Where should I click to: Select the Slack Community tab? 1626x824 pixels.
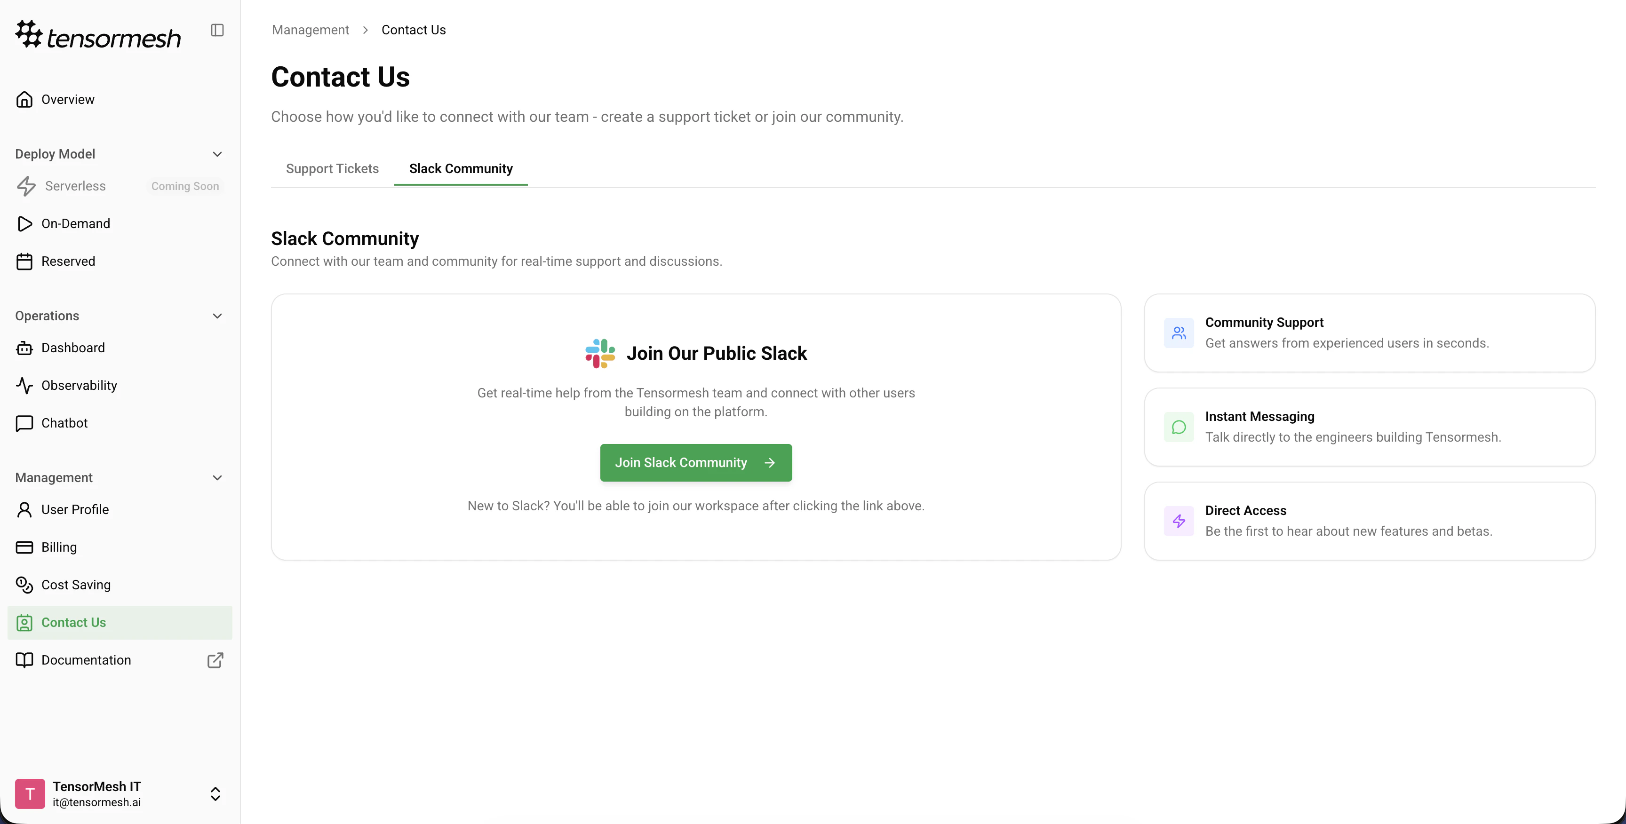coord(461,169)
